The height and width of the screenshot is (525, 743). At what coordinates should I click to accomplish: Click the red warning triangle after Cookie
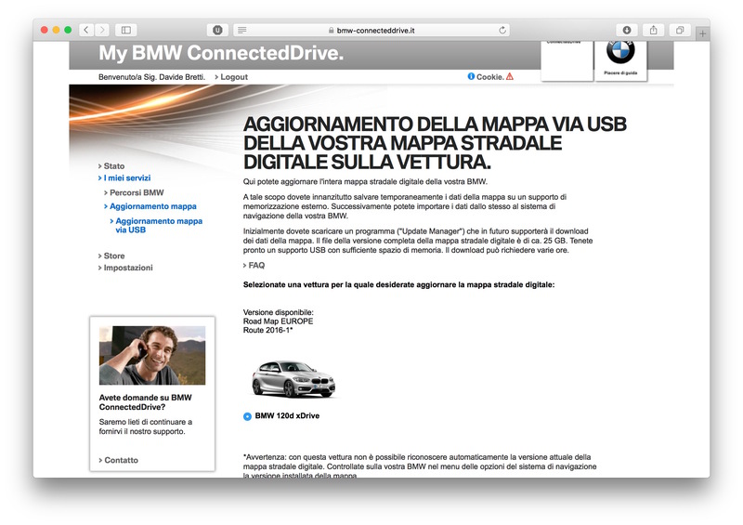510,76
